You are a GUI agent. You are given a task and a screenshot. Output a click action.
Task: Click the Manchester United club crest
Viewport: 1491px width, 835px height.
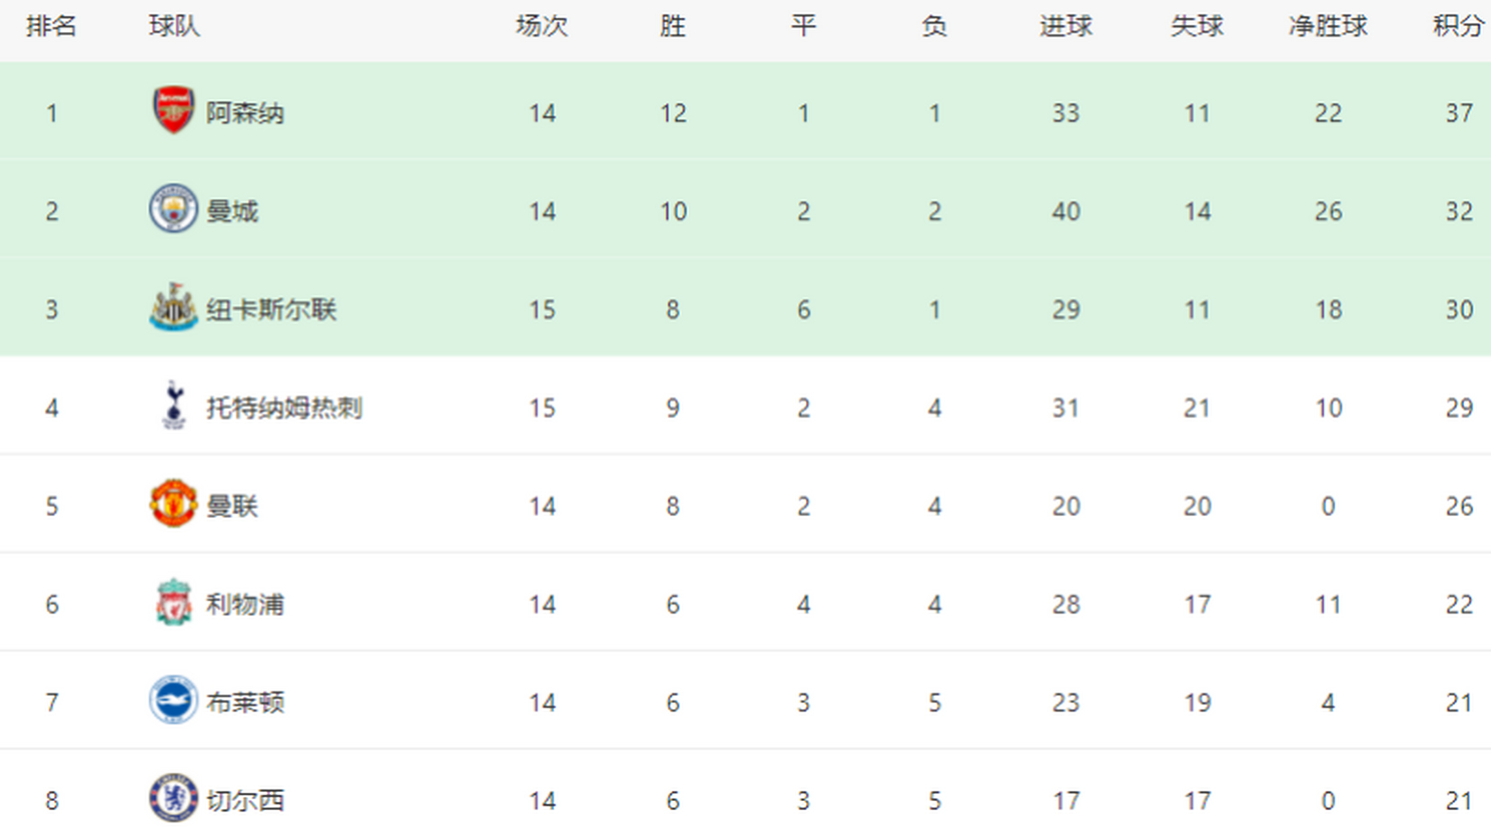pos(173,504)
